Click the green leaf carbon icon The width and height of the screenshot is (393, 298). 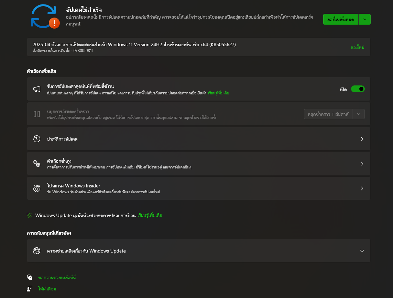[30, 215]
